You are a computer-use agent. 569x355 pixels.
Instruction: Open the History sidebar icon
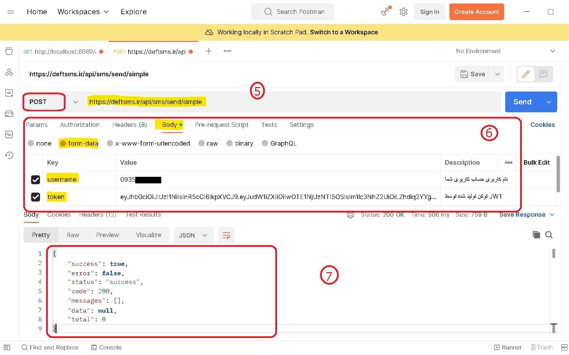(9, 155)
